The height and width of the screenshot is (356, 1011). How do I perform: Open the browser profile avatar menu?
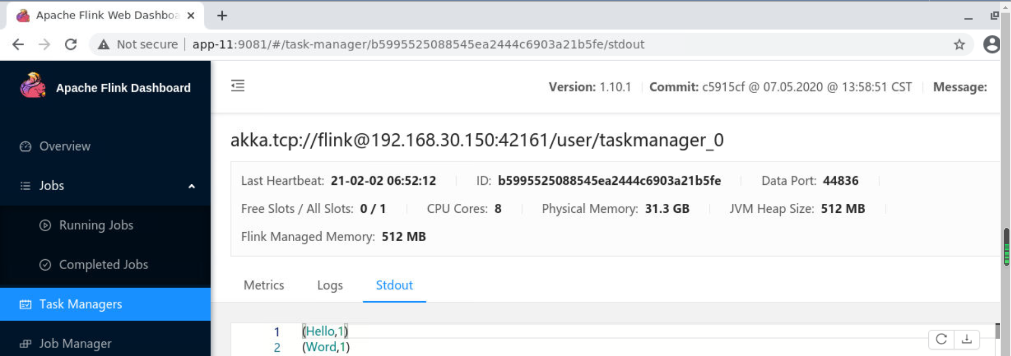(992, 44)
